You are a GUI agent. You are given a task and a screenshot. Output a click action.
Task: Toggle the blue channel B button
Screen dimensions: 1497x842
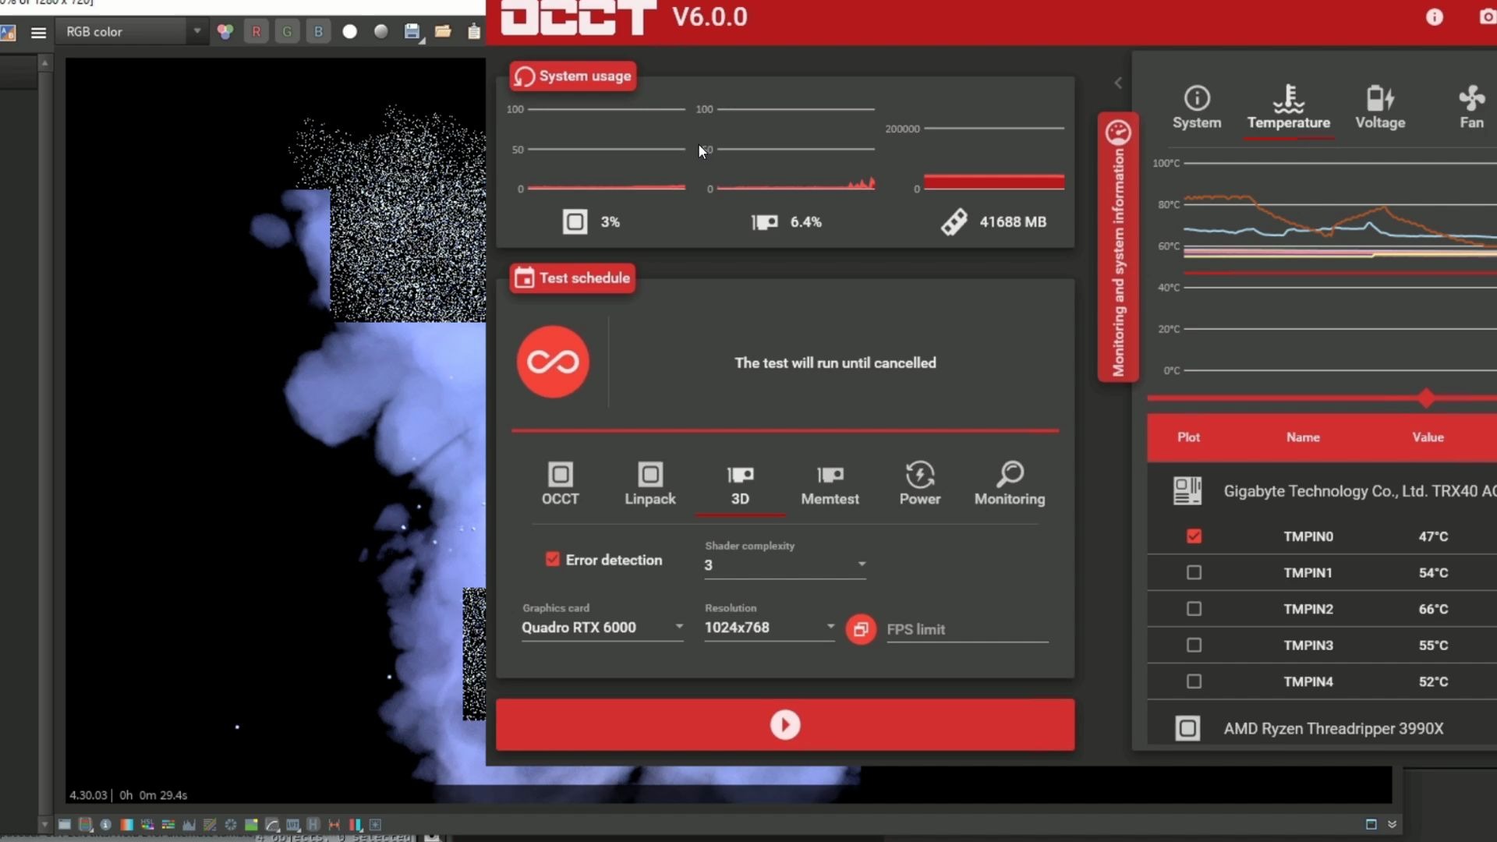318,32
